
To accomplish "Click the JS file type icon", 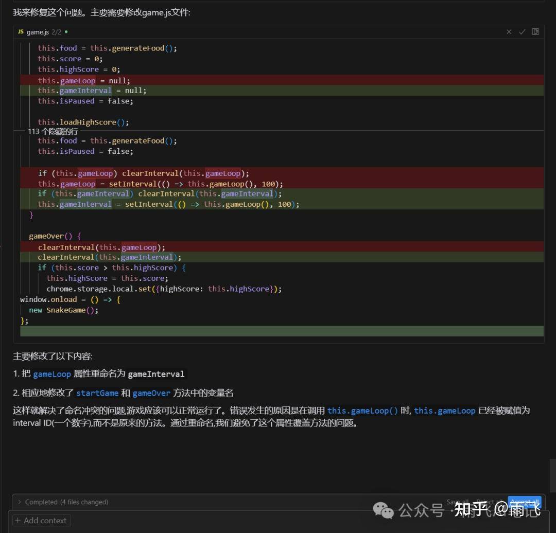I will [21, 32].
